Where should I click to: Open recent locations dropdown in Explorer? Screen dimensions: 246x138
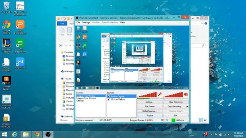[x=70, y=46]
